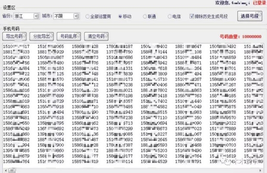The image size is (267, 173).
Task: Expand the 城市 city dropdown
Action: click(76, 16)
